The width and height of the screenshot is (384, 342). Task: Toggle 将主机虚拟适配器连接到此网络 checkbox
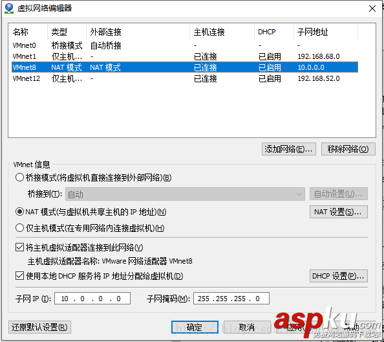(x=19, y=247)
